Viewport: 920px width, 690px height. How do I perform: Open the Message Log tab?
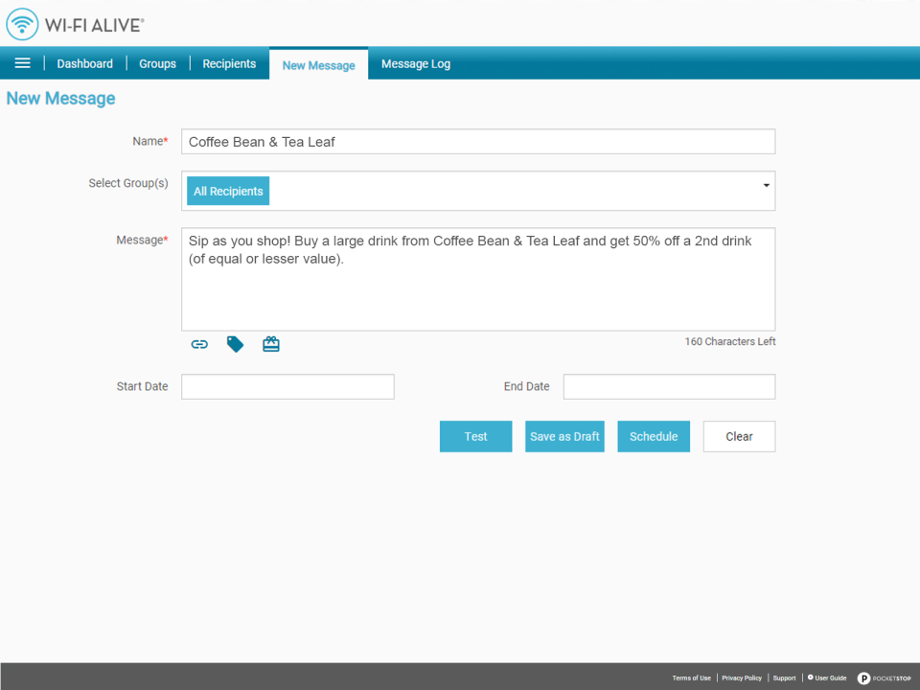416,64
